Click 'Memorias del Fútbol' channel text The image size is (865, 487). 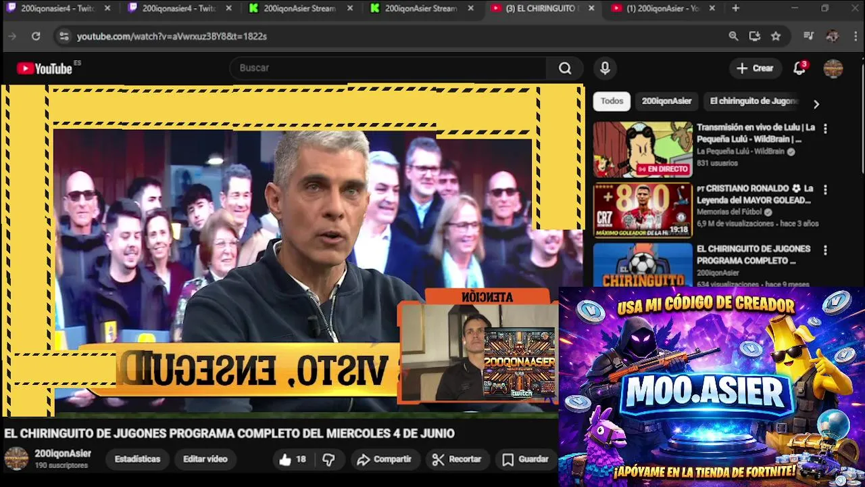tap(729, 212)
